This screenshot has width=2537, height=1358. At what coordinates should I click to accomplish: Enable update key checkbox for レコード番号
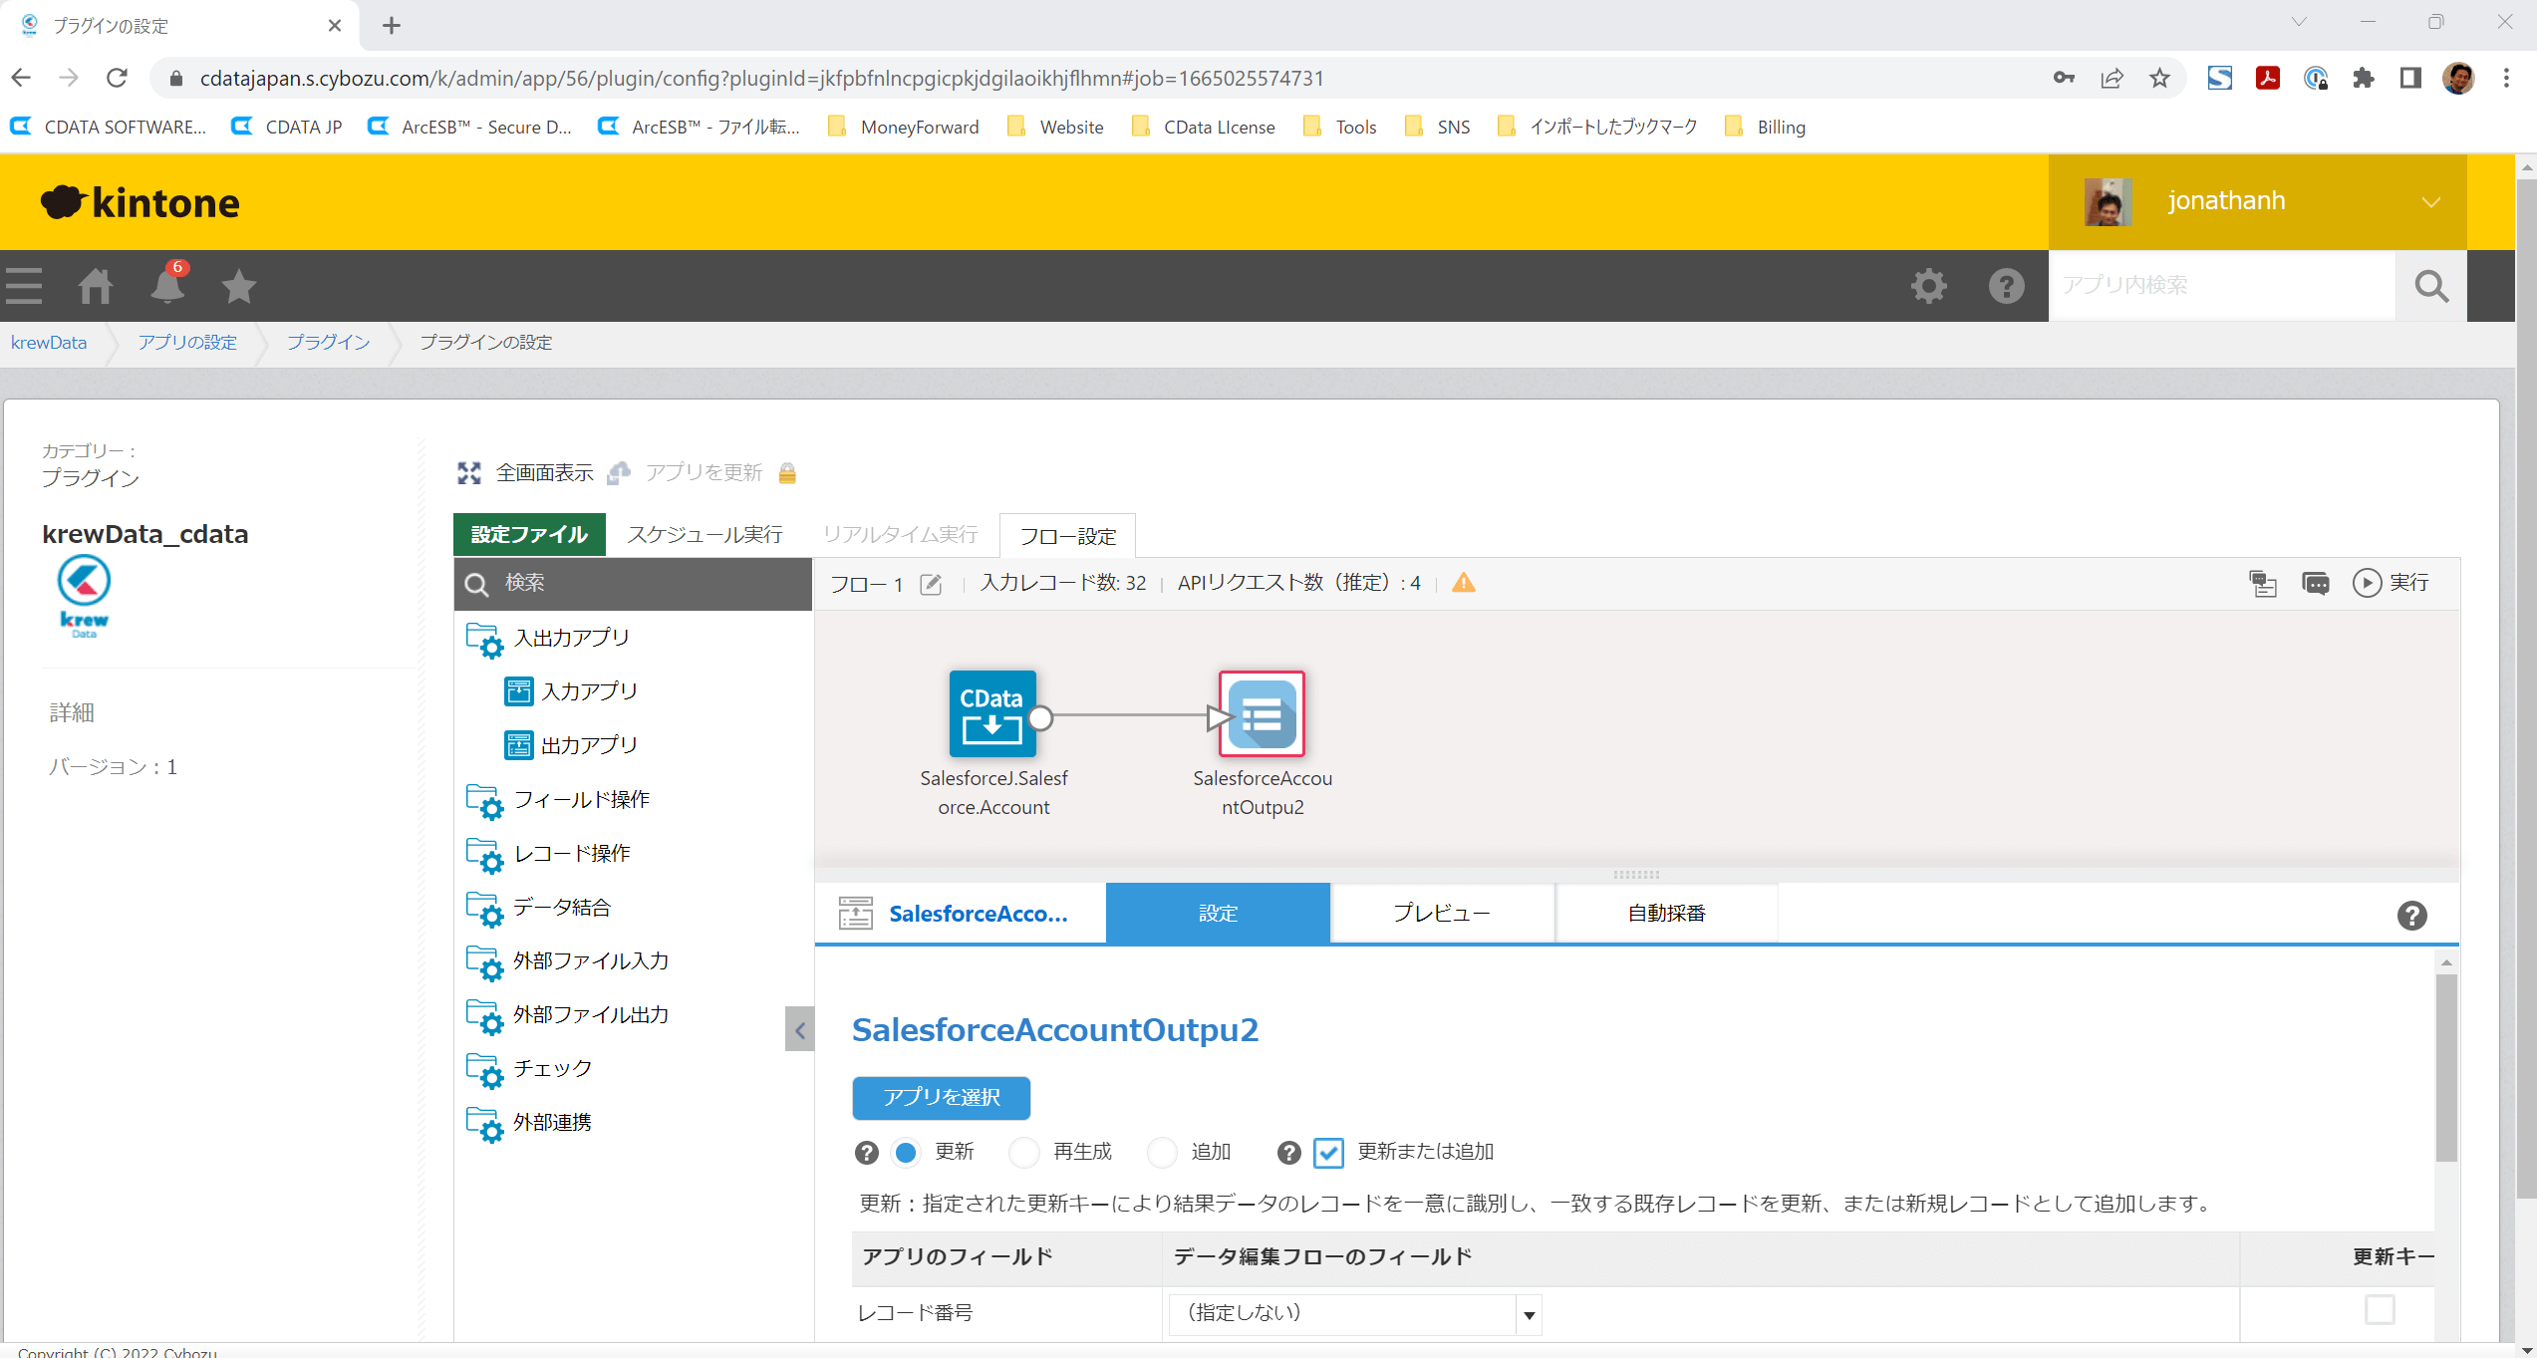tap(2380, 1309)
